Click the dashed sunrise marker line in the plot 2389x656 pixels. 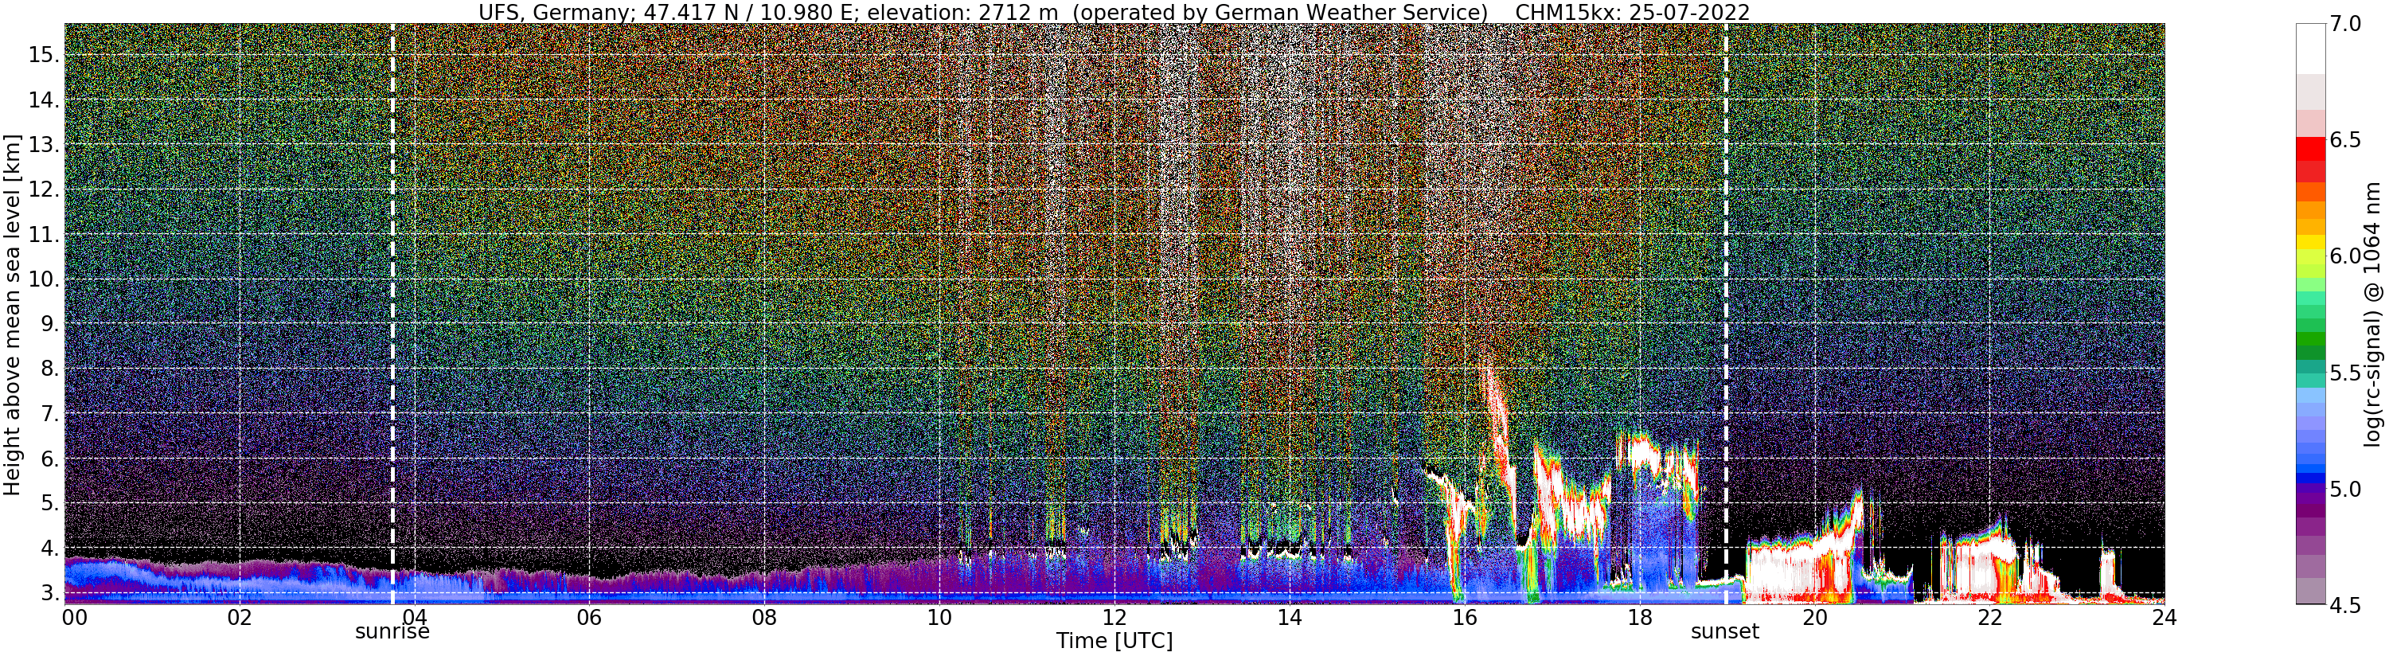point(392,314)
